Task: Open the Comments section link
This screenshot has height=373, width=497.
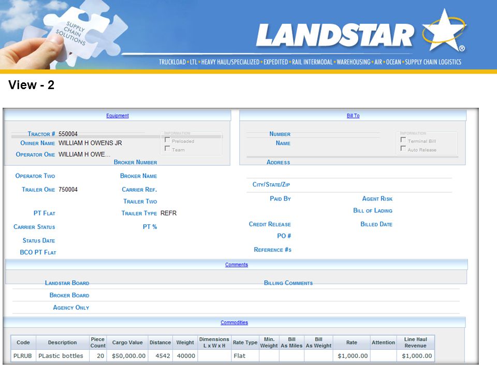Action: pyautogui.click(x=237, y=265)
